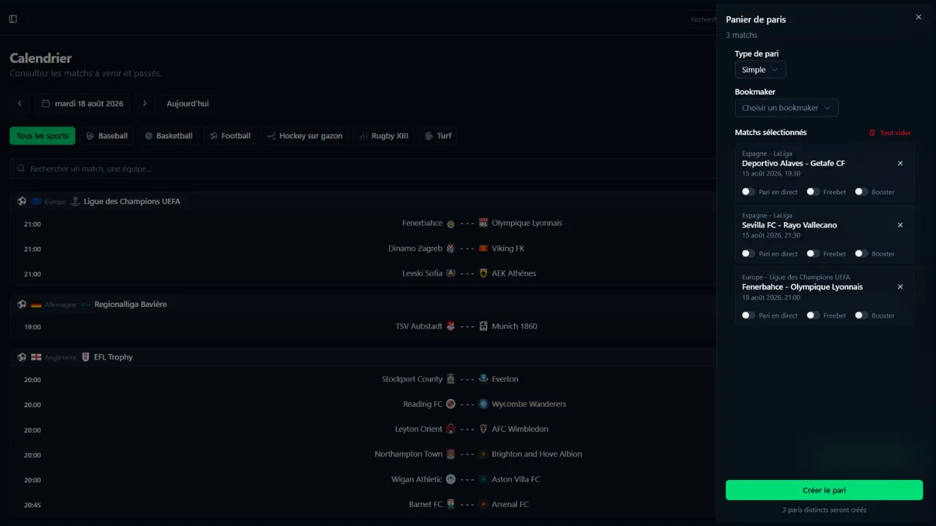Click the Fenerbahce team logo
This screenshot has width=936, height=526.
click(x=450, y=224)
